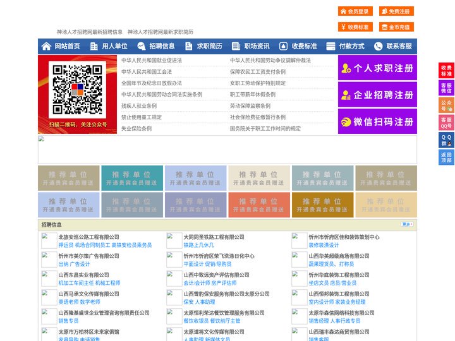This screenshot has width=455, height=341.
Task: Click the news icon beside 职场资讯
Action: [x=236, y=46]
